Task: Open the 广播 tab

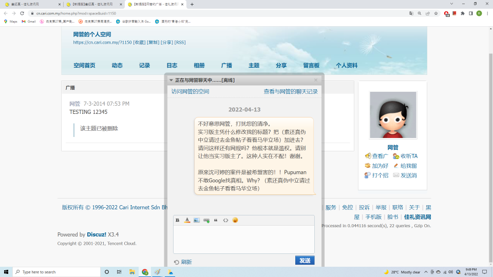Action: point(226,65)
